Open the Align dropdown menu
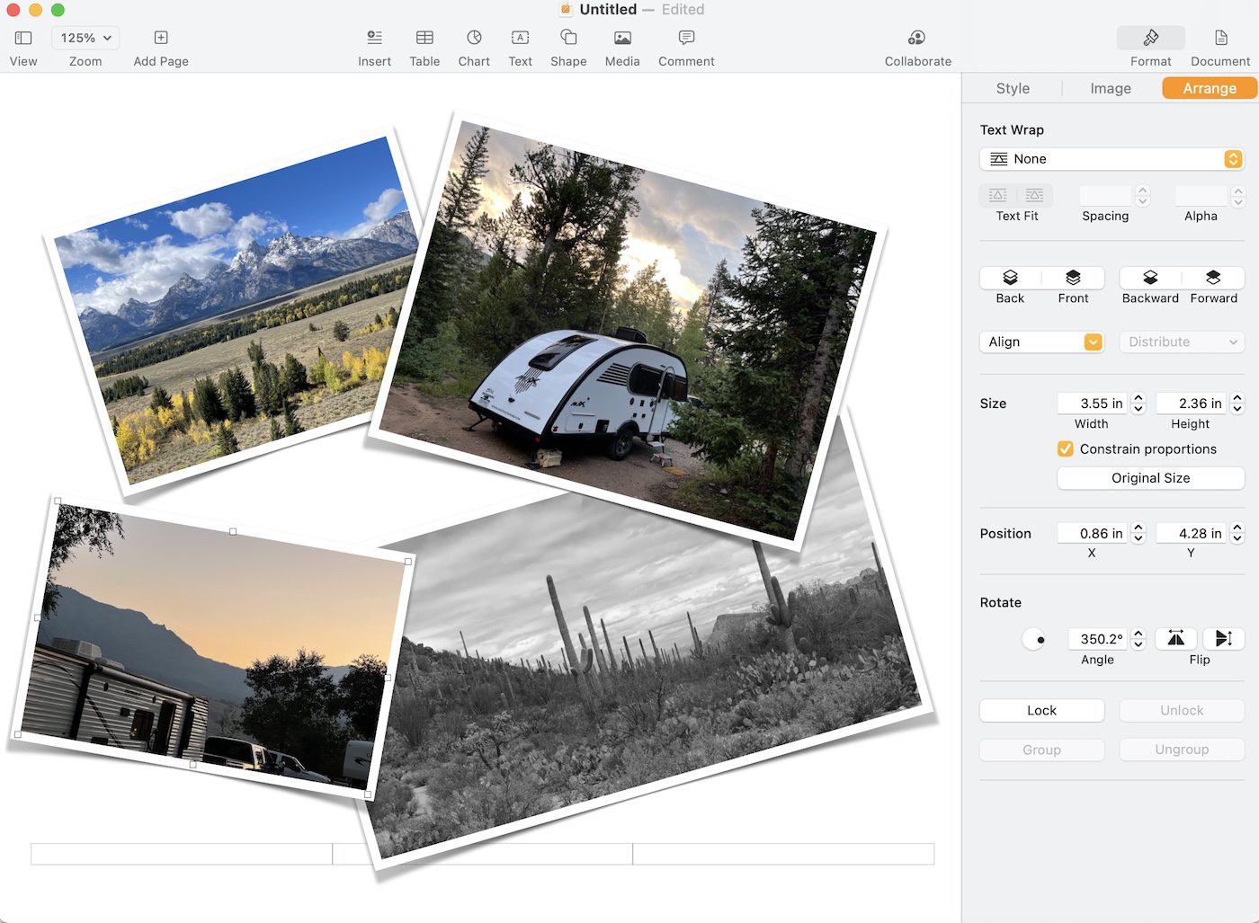 point(1041,342)
